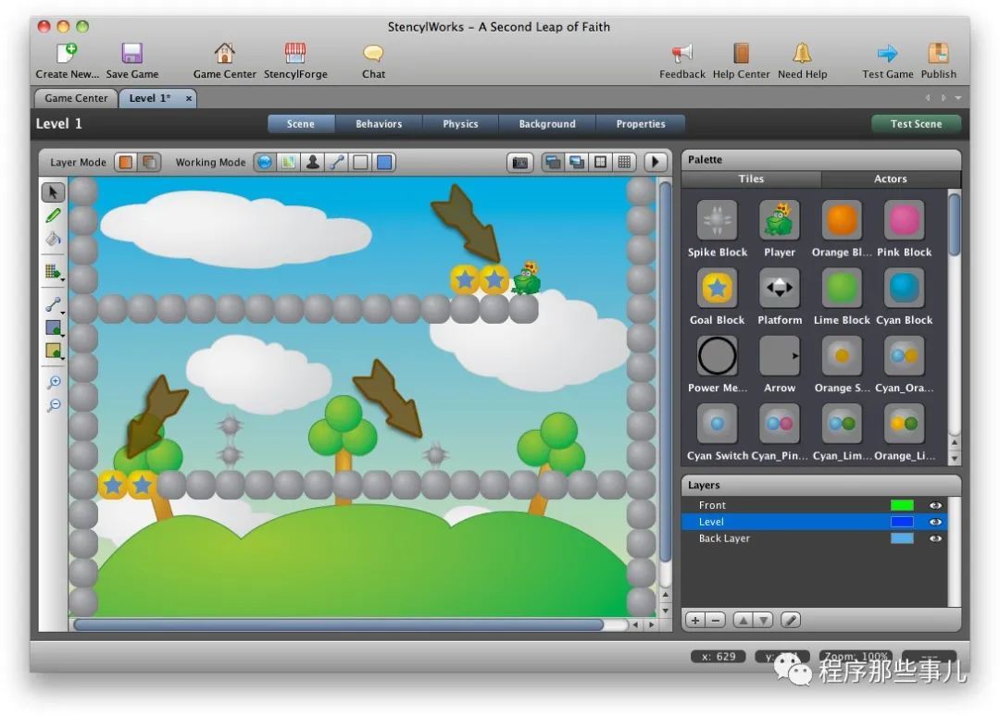Select the empty square Working Mode button
The width and height of the screenshot is (1000, 716).
360,163
